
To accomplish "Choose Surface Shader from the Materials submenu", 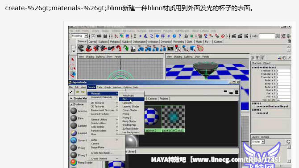I will coord(131,129).
